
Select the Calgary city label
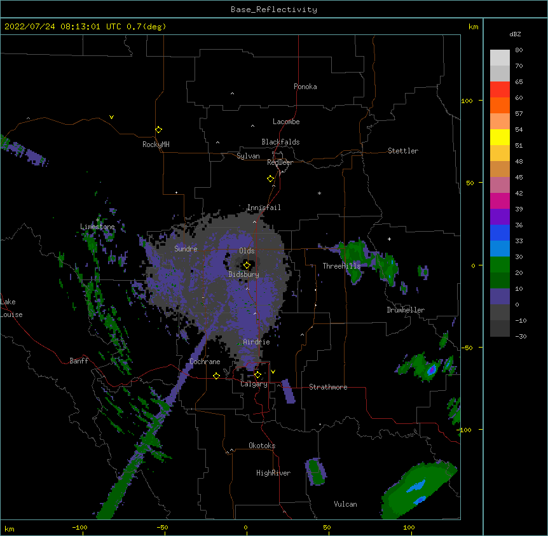(x=254, y=384)
